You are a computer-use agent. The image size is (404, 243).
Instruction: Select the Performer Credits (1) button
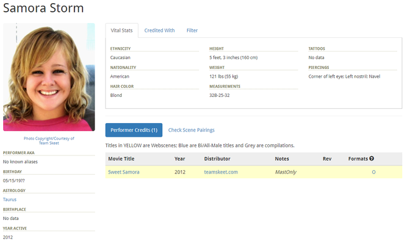tap(134, 130)
